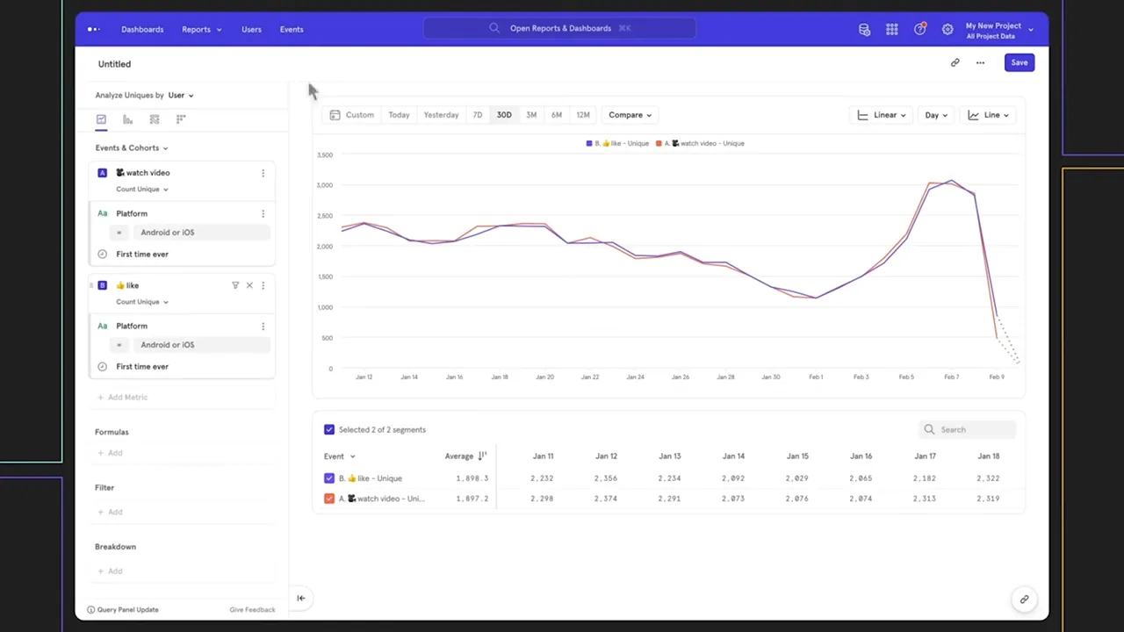The height and width of the screenshot is (632, 1124).
Task: Click the Give Feedback link
Action: [252, 609]
